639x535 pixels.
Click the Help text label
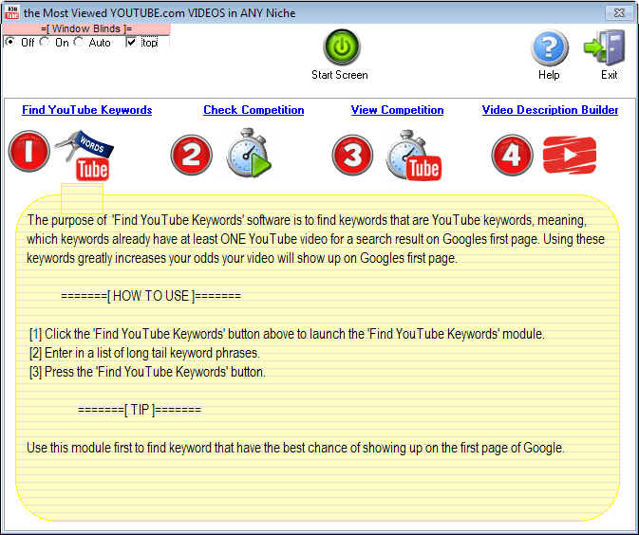549,75
